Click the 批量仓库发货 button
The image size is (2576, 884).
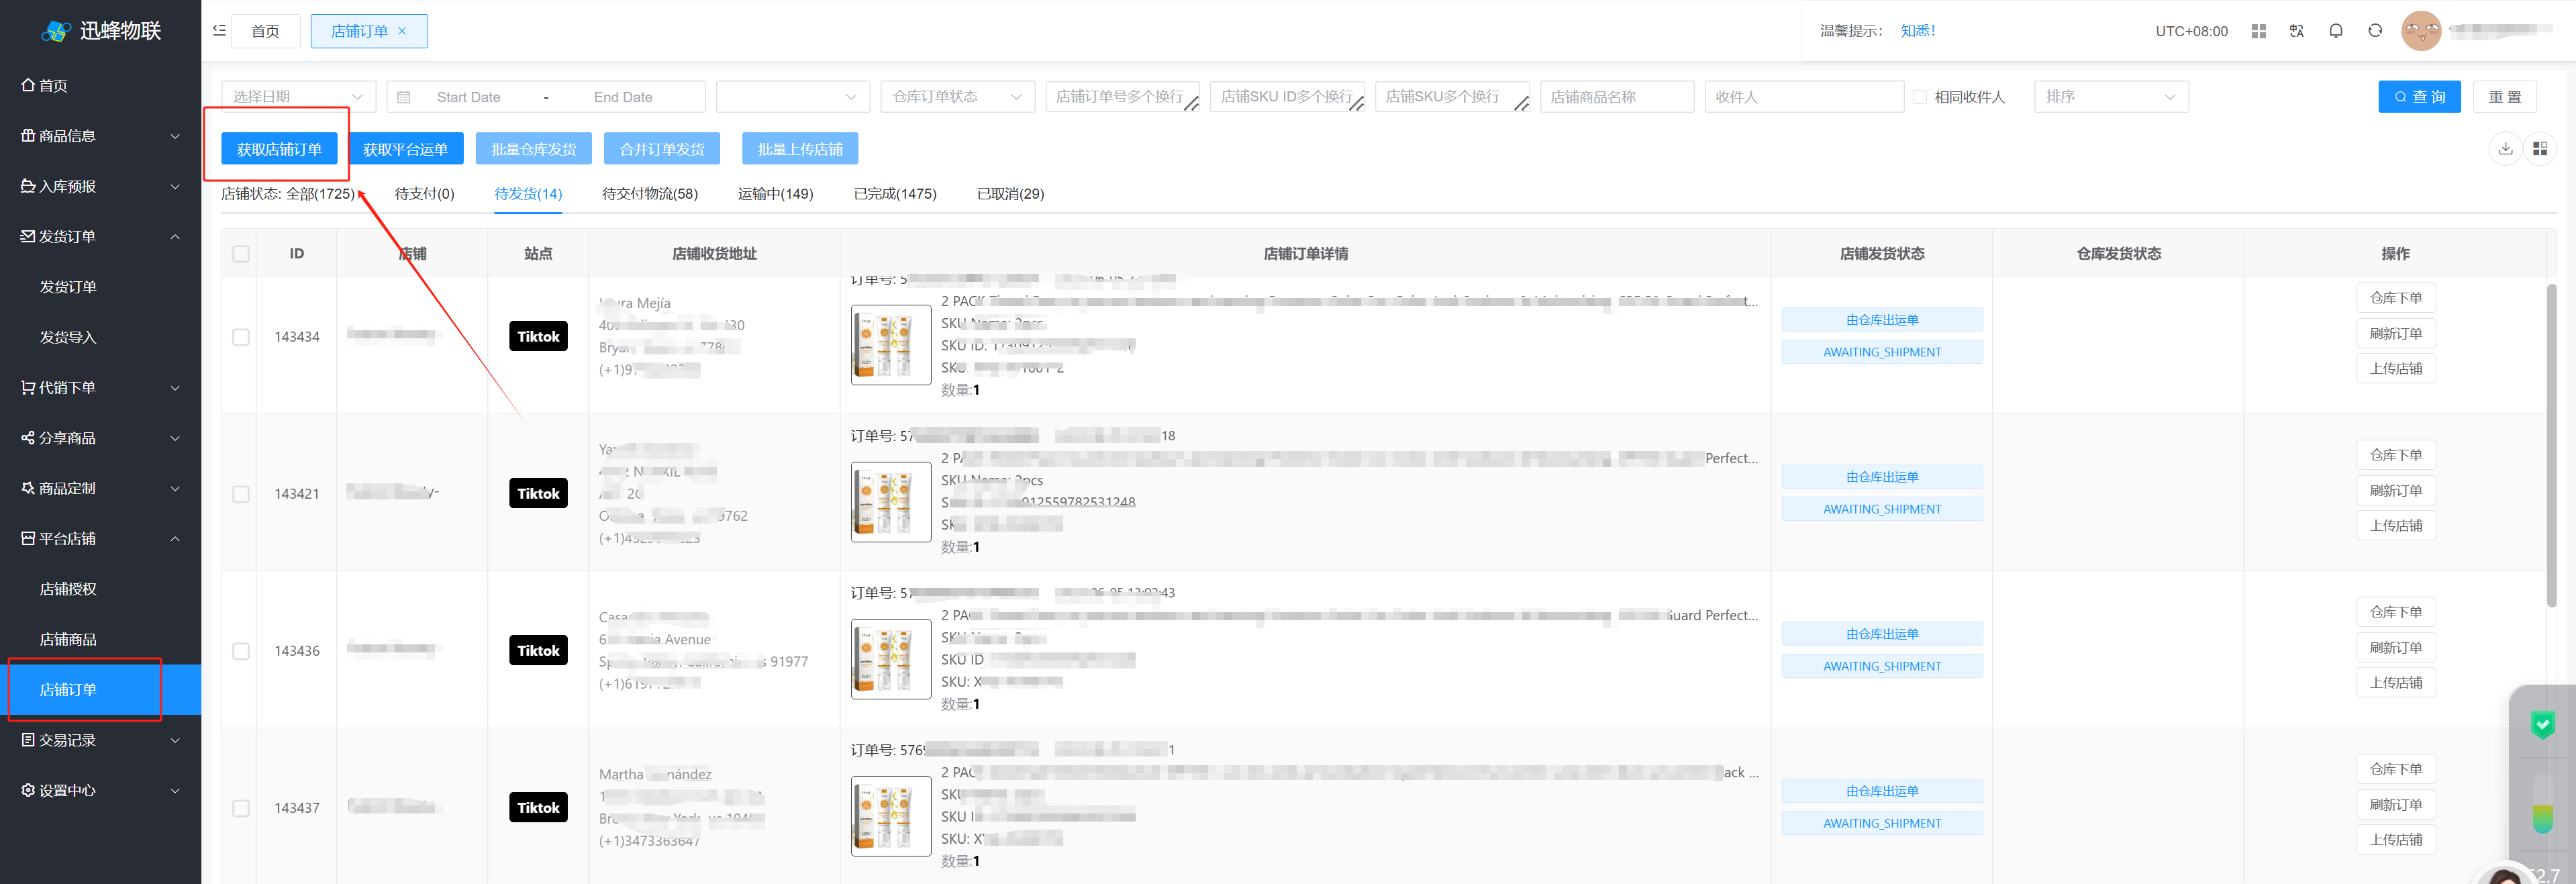pyautogui.click(x=534, y=149)
